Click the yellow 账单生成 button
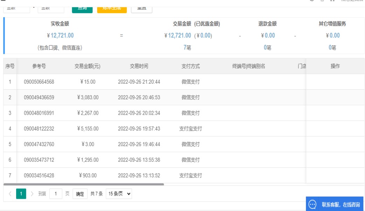Screen dimensions: 365x211 [x=112, y=8]
